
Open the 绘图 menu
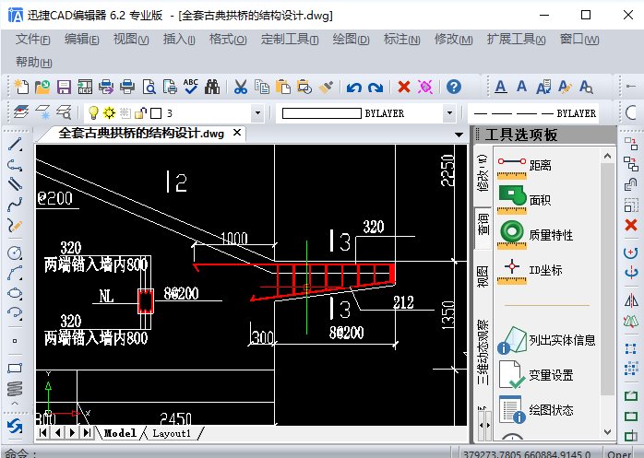(x=352, y=40)
